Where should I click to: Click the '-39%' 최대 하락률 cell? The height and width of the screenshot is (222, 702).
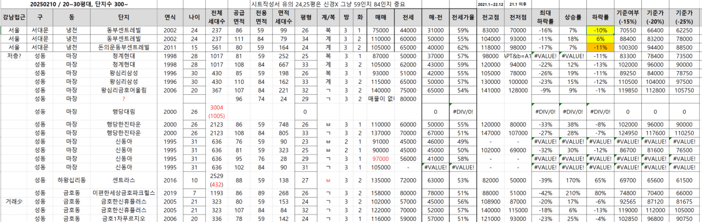point(545,180)
